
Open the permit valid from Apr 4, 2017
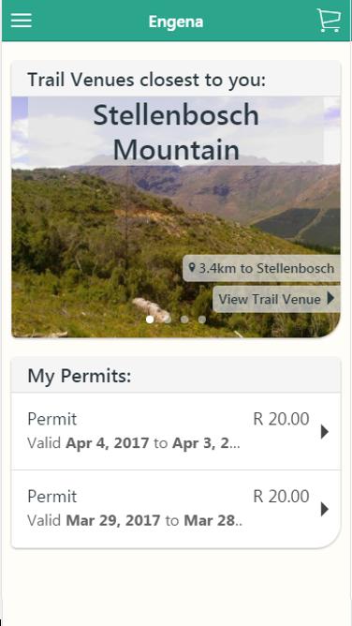click(176, 431)
